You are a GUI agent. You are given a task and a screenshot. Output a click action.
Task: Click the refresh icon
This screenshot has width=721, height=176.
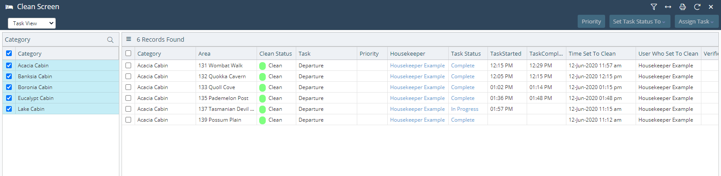697,7
